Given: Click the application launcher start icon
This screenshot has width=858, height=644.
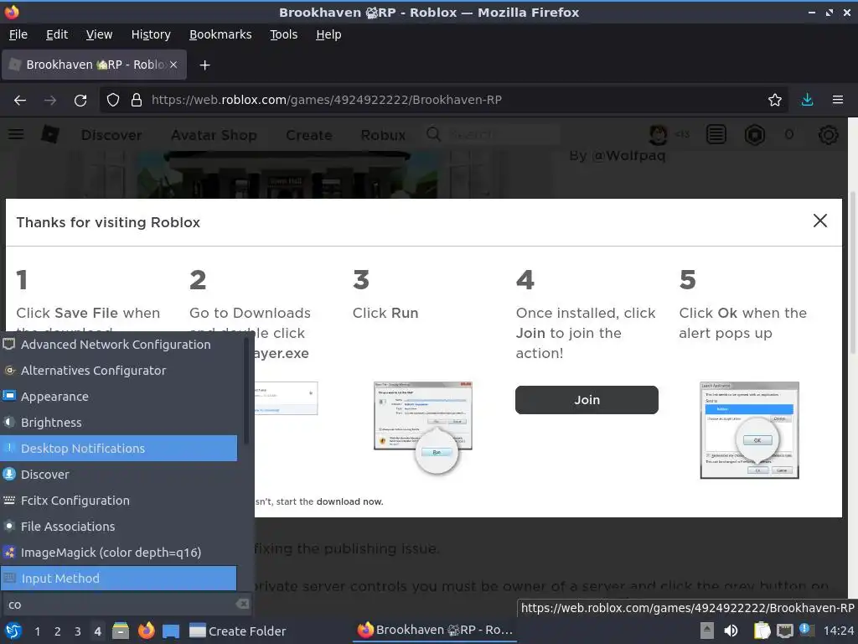Looking at the screenshot, I should [x=13, y=631].
